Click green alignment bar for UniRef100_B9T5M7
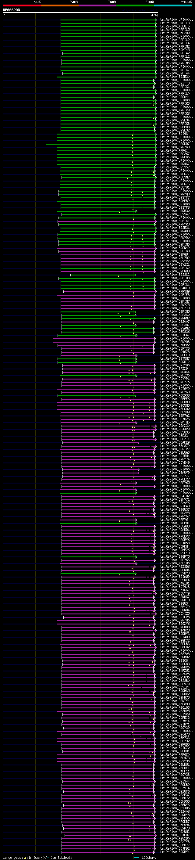This screenshot has width=195, height=860. coord(97,358)
